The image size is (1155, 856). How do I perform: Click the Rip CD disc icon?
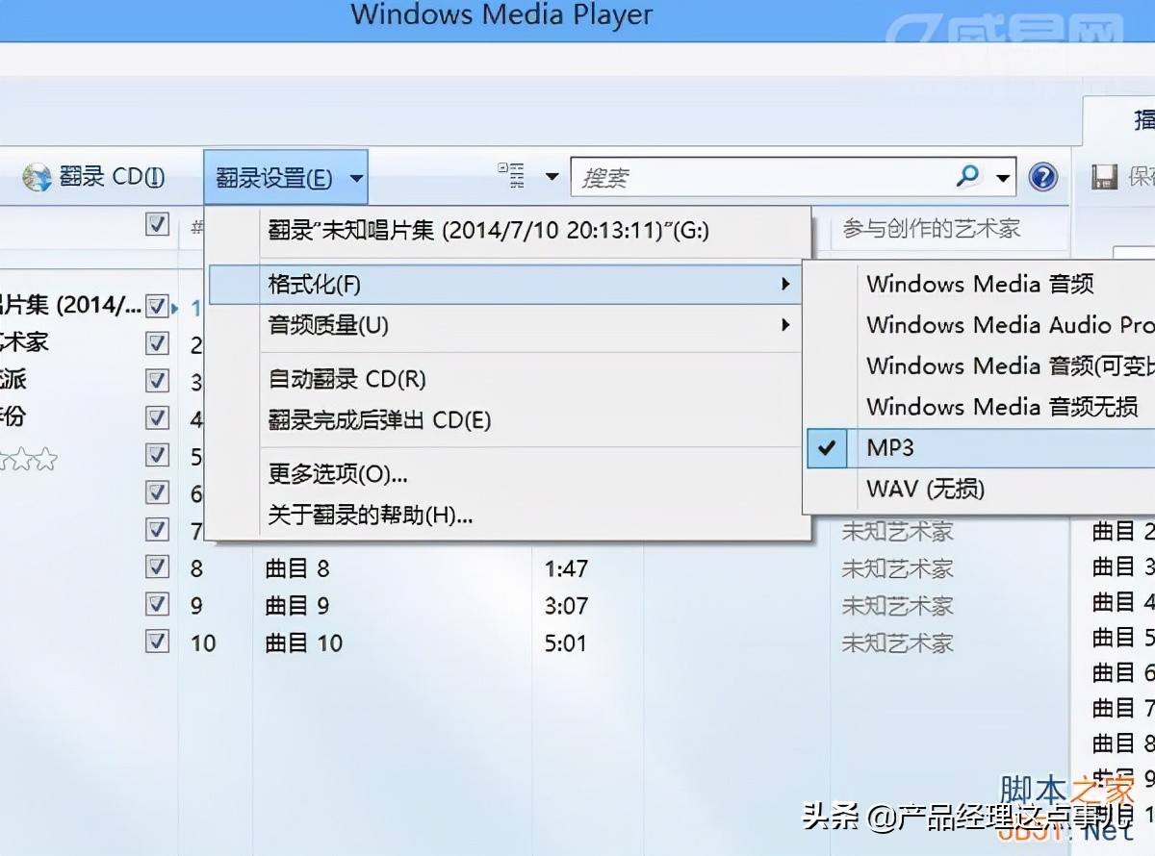(37, 178)
